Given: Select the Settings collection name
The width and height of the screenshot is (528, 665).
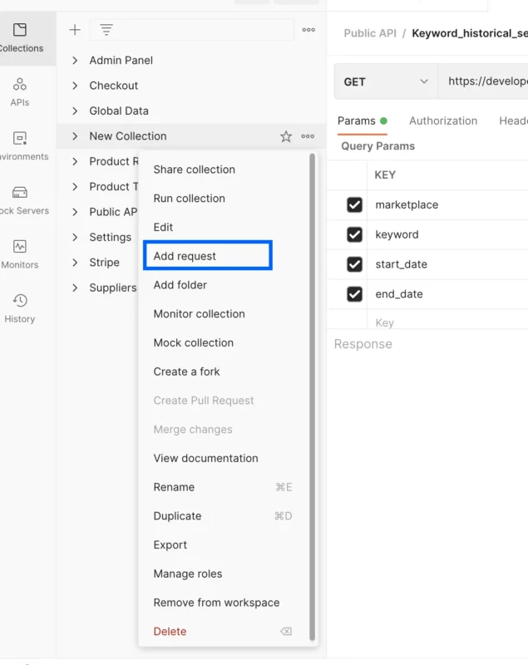Looking at the screenshot, I should click(x=111, y=237).
